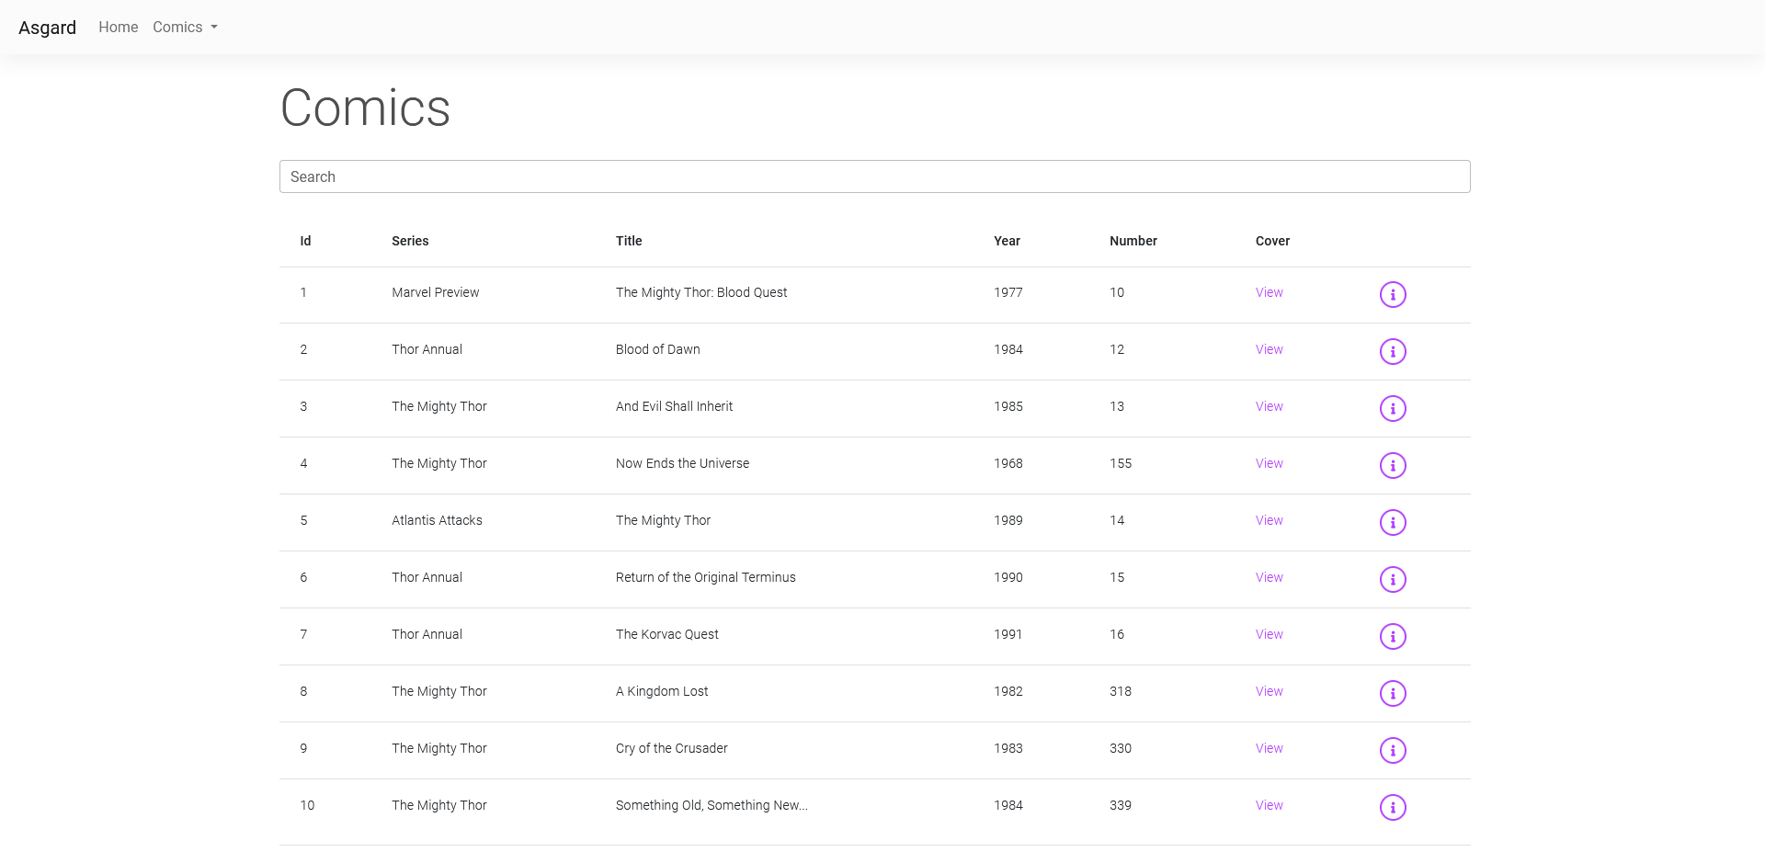This screenshot has width=1765, height=852.
Task: Click issue number 330 cell
Action: [1121, 748]
